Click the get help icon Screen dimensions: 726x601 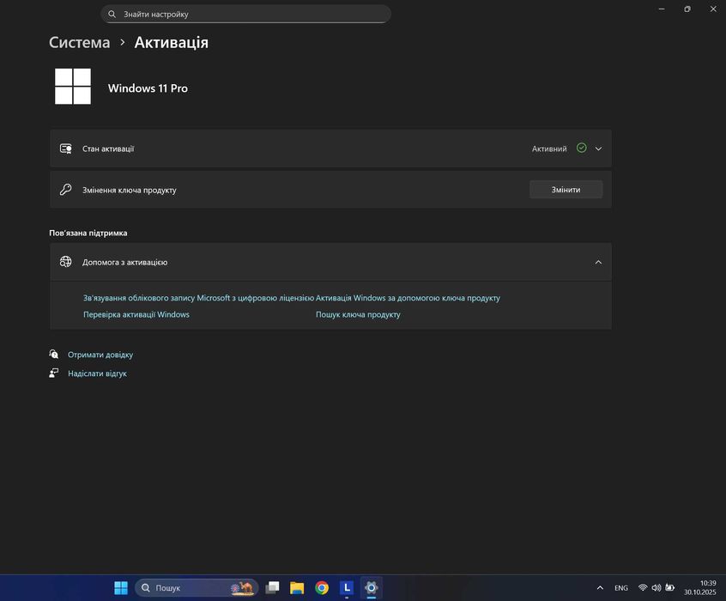[54, 354]
